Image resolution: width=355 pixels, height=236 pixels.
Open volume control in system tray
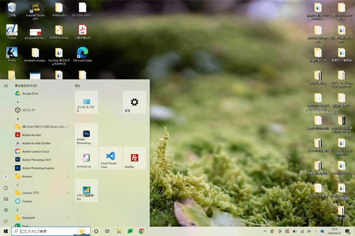(309, 231)
